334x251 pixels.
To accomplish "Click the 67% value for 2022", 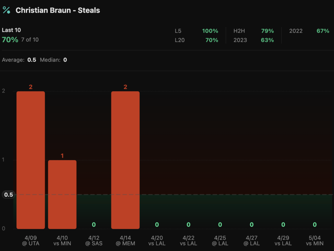I will pyautogui.click(x=323, y=31).
